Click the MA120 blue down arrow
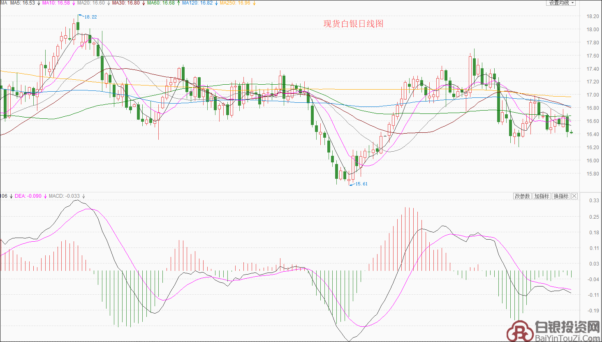 pos(216,3)
